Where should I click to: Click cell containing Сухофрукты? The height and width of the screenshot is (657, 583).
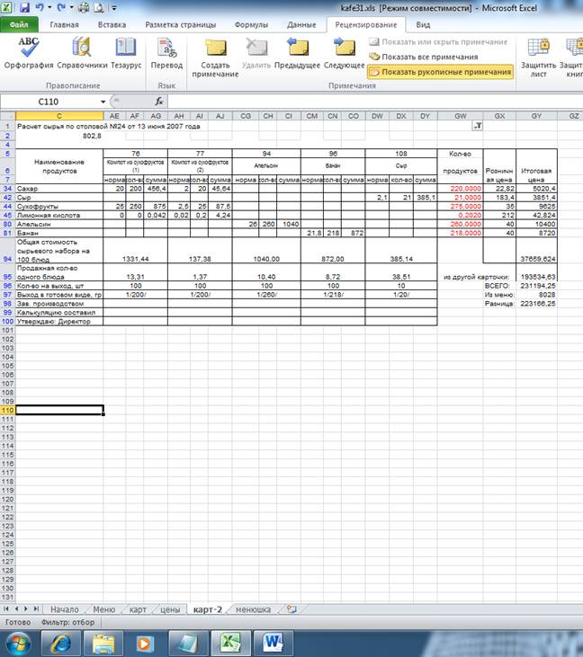pyautogui.click(x=59, y=206)
